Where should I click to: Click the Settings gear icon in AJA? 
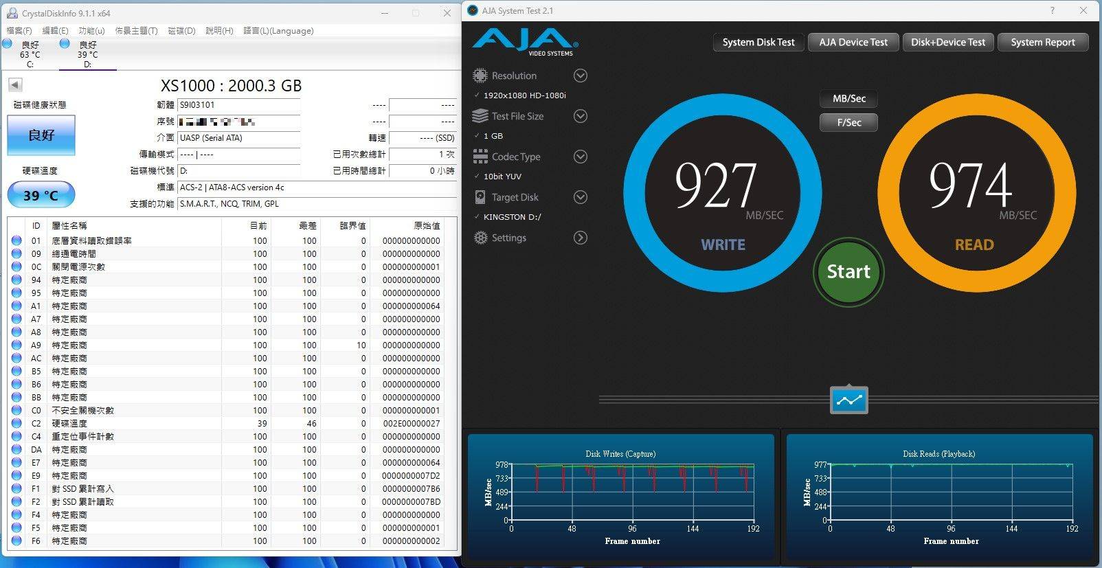click(480, 238)
